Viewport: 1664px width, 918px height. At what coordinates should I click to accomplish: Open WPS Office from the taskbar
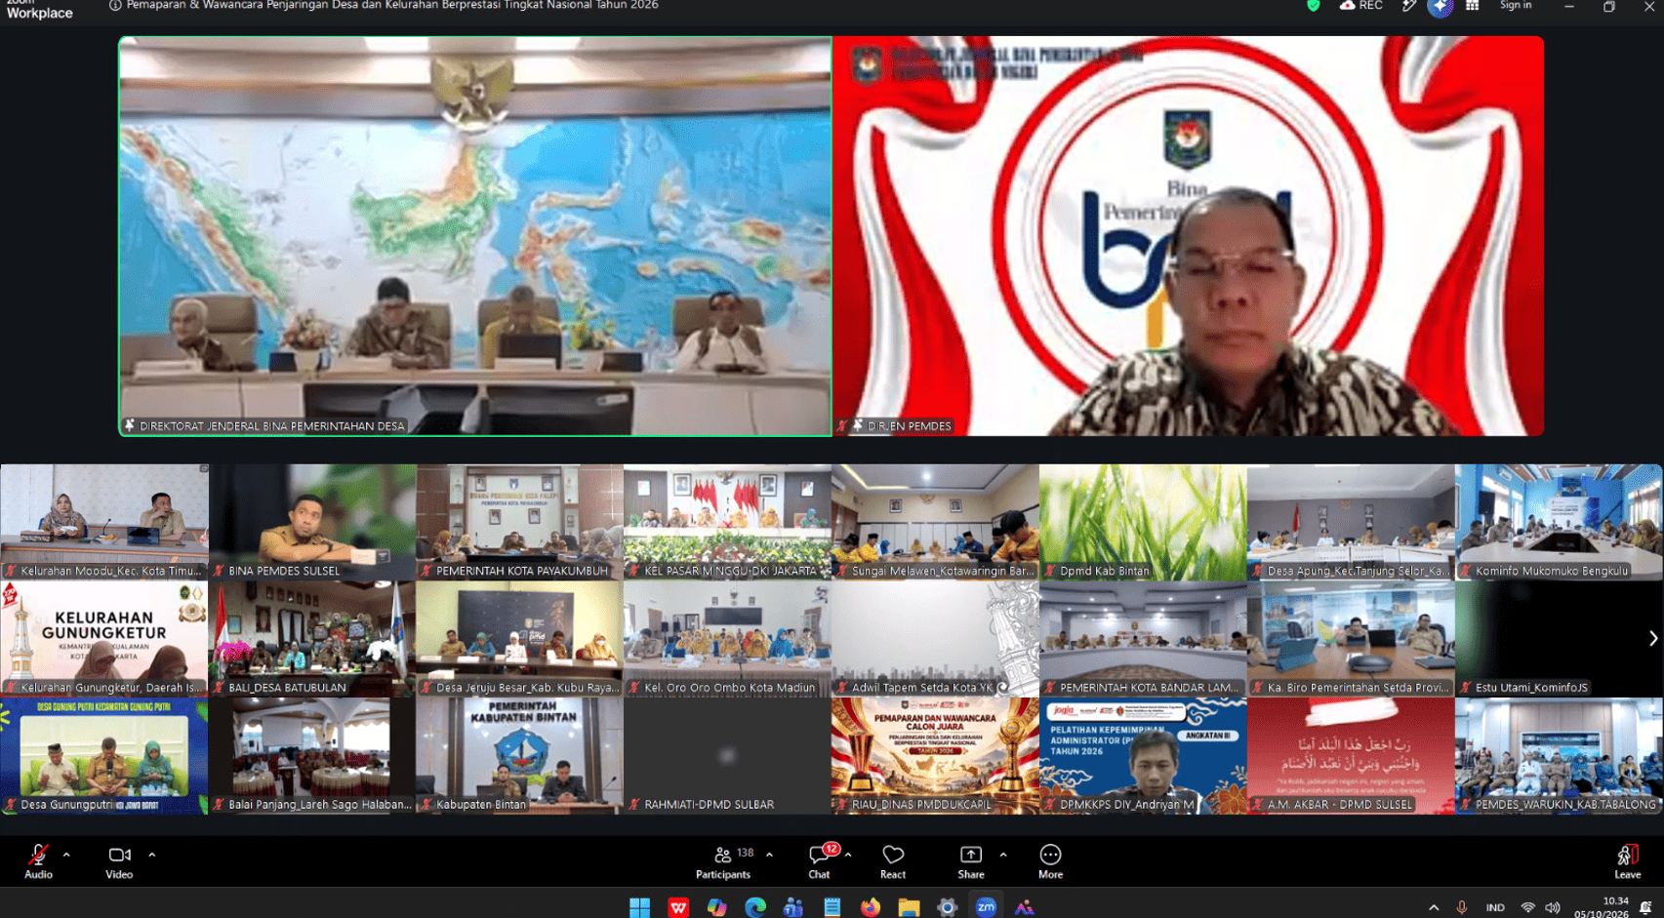[678, 907]
